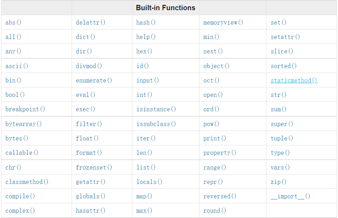
Task: Click the staticmethod() link
Action: click(294, 80)
